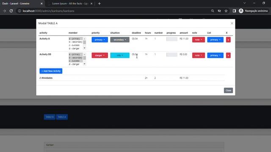Image resolution: width=271 pixels, height=152 pixels.
Task: Select 'a - primary' member for Activity BB
Action: (x=76, y=54)
